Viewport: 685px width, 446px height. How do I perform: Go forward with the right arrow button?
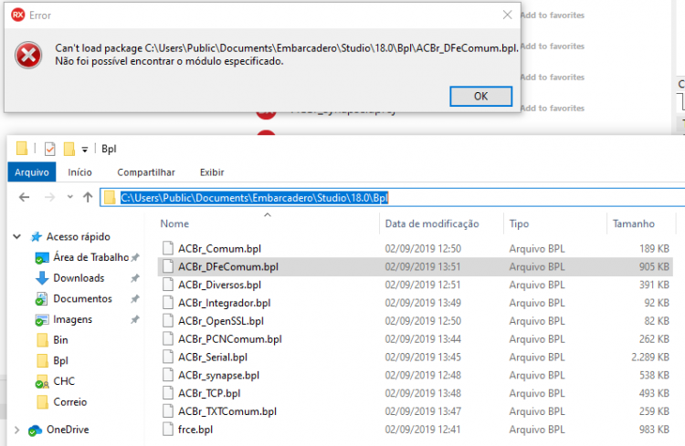point(50,197)
